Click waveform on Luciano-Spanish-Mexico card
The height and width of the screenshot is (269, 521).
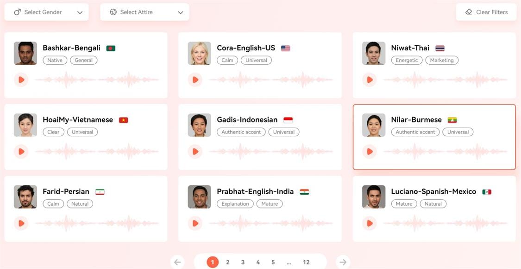coord(445,223)
